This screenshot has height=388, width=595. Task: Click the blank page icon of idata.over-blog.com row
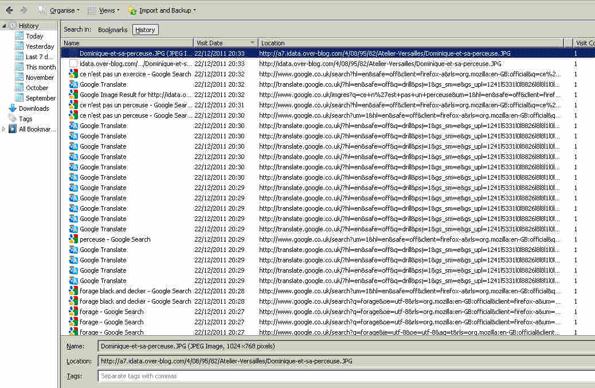[73, 64]
